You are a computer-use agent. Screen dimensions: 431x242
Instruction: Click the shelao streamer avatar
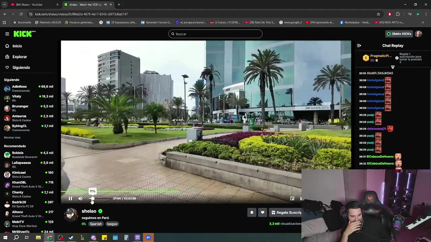(x=71, y=215)
